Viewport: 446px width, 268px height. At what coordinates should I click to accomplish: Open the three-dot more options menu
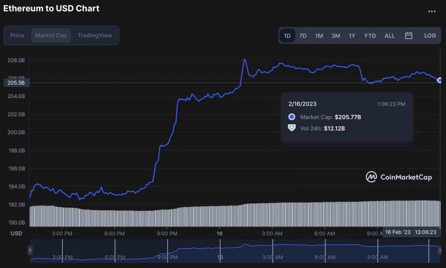tap(432, 11)
